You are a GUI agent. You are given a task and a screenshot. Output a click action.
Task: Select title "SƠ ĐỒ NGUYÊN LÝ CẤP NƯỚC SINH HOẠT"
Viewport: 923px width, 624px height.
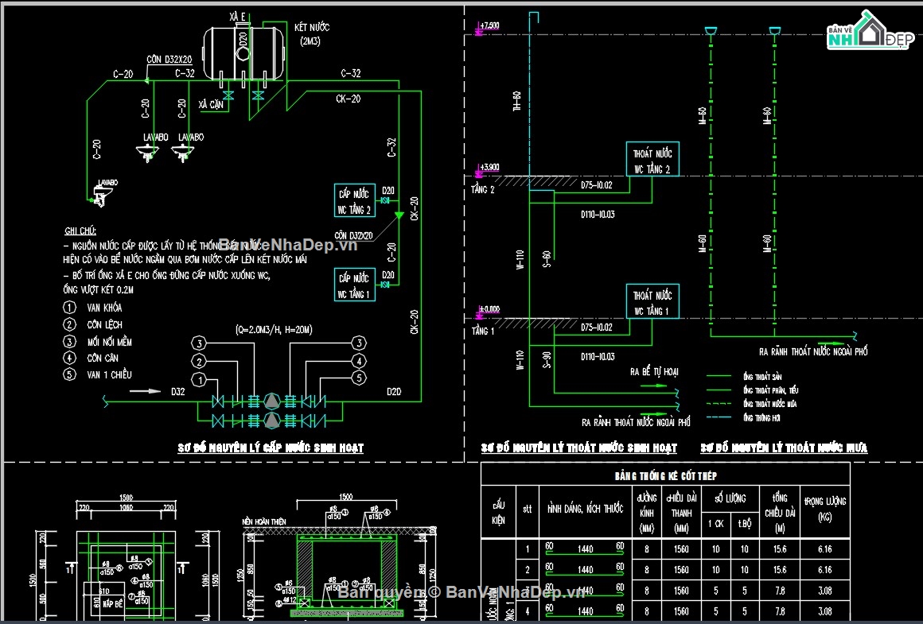click(x=271, y=448)
